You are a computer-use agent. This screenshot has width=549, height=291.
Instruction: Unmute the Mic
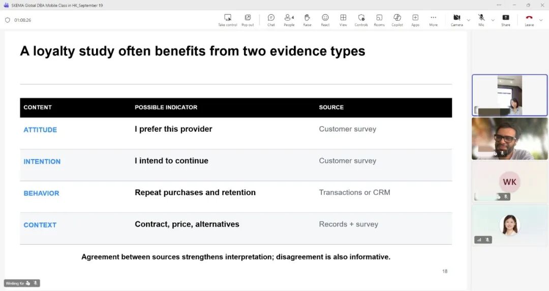tap(481, 20)
